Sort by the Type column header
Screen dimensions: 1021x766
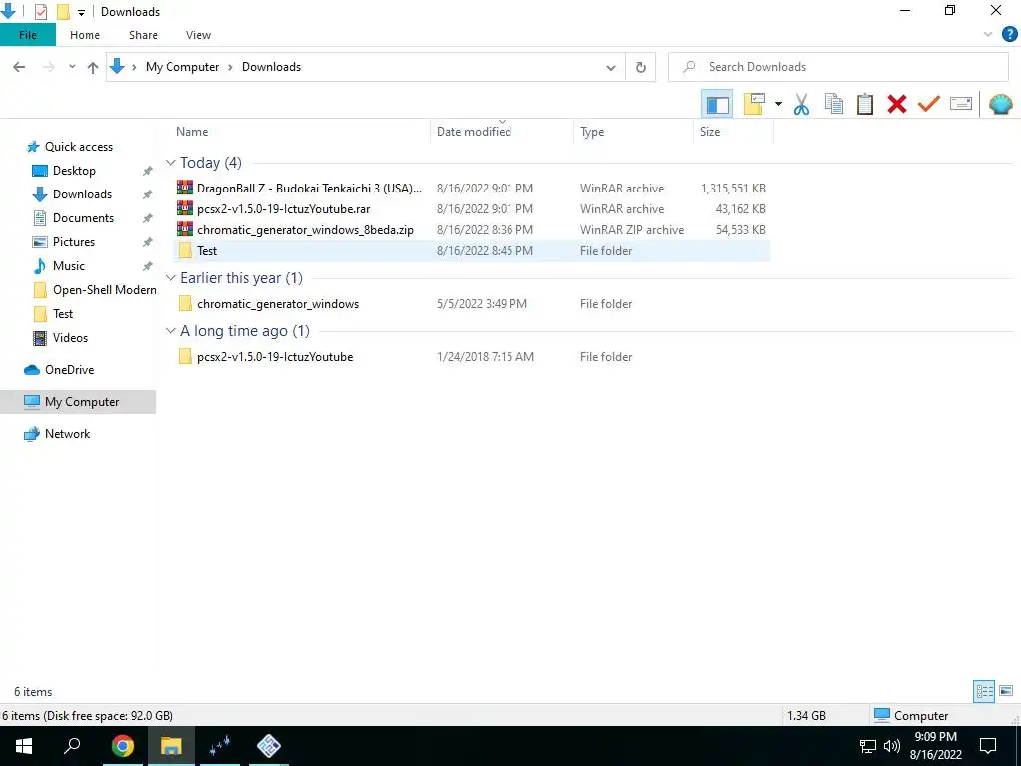(x=633, y=132)
